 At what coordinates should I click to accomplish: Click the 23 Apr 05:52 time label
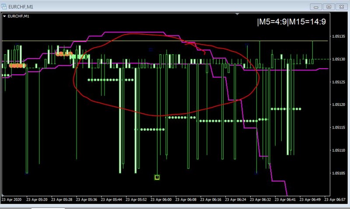136,199
